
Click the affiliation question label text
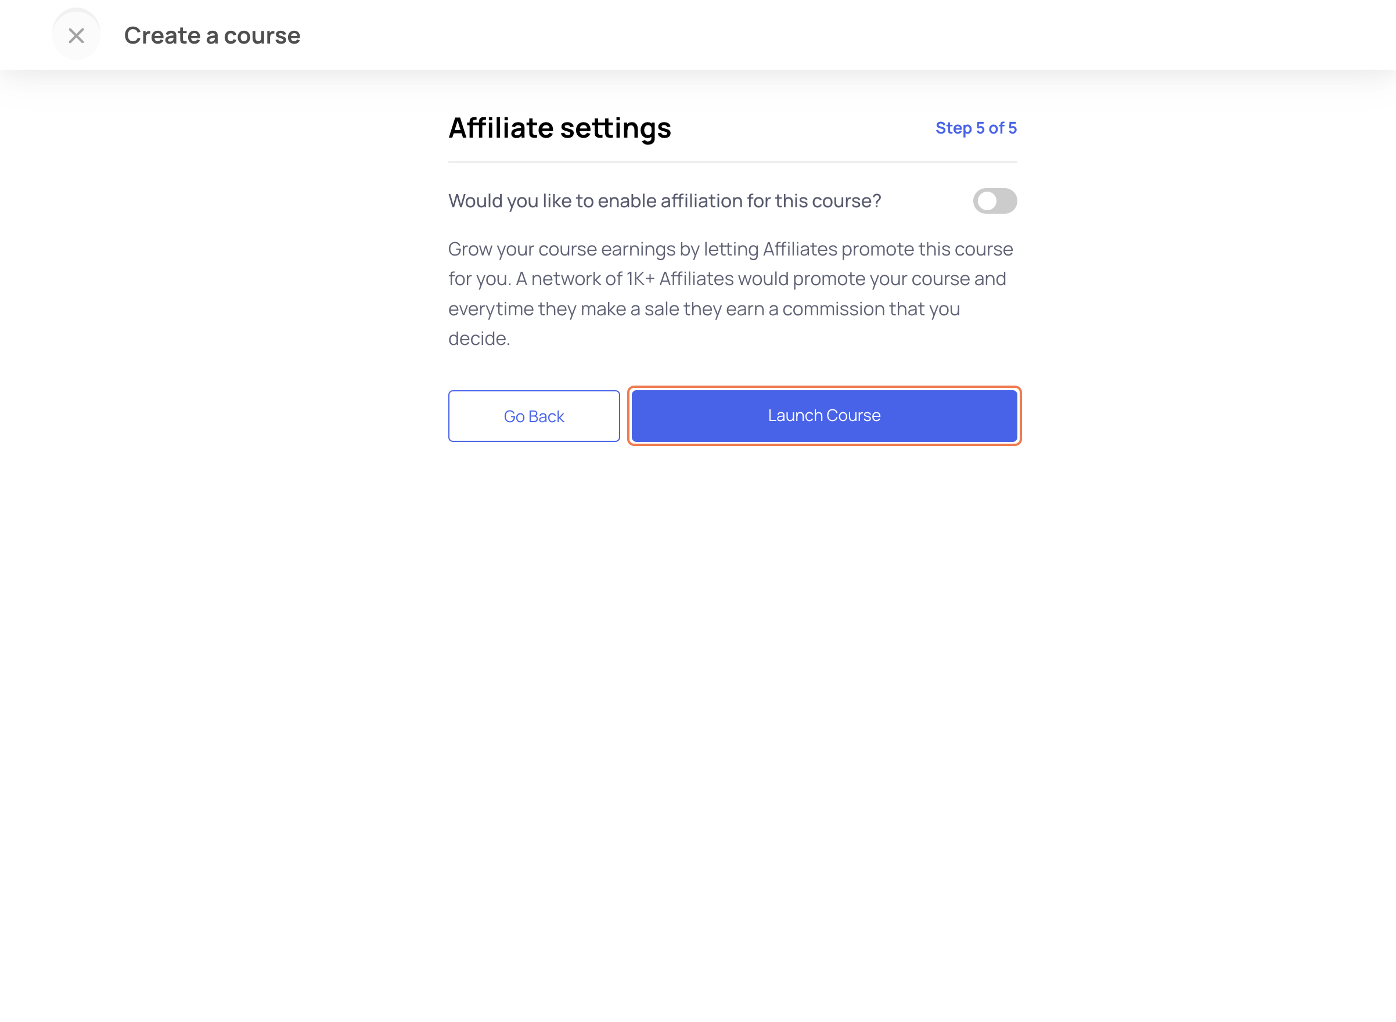click(x=664, y=201)
